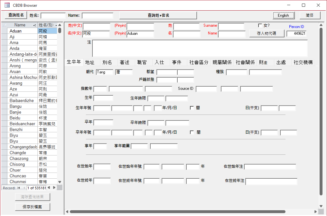Click name list scroll up arrow
Image resolution: width=327 pixels, height=216 pixels.
coord(60,25)
